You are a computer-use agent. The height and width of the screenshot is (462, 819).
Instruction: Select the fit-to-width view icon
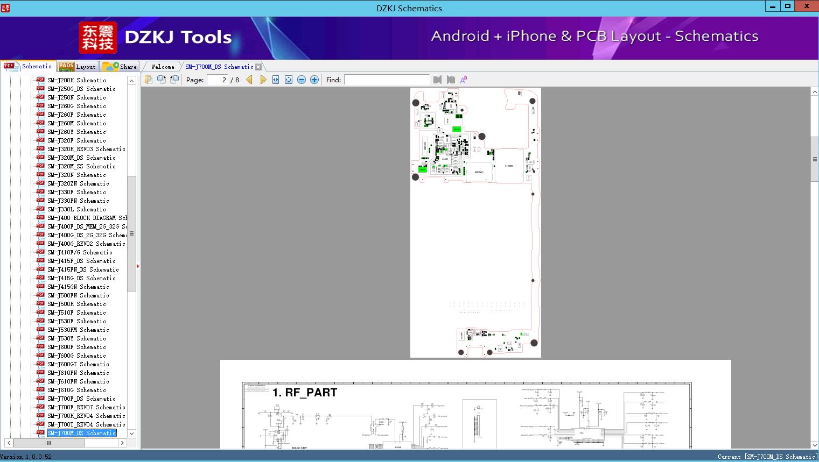tap(275, 79)
